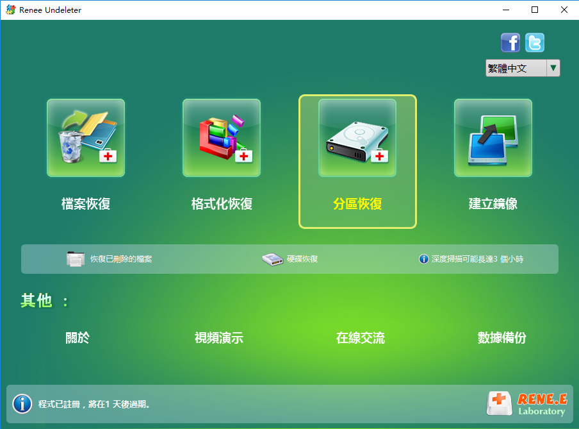Click the 硬碟恢復 text
Viewport: 579px width, 429px height.
[302, 259]
